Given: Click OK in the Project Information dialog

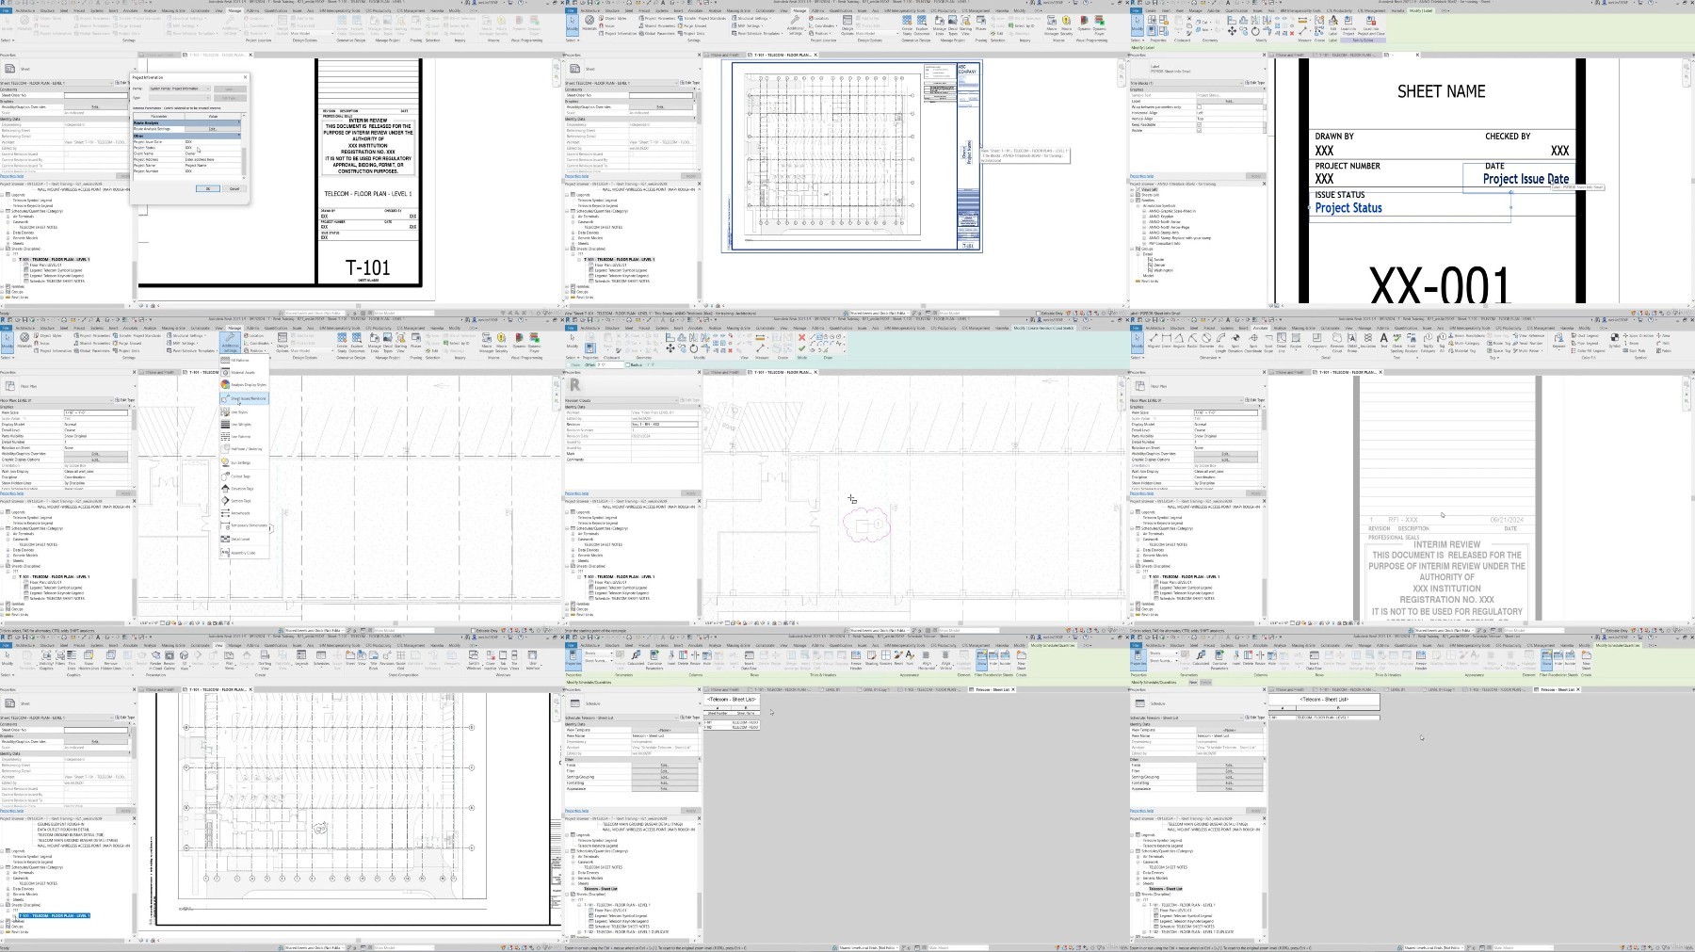Looking at the screenshot, I should pos(208,188).
